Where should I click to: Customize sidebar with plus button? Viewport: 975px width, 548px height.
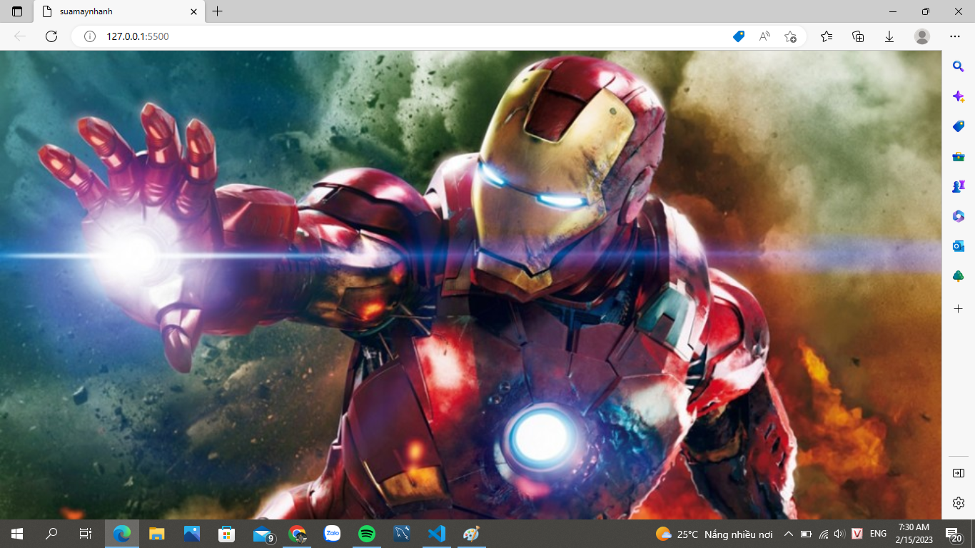click(x=959, y=308)
